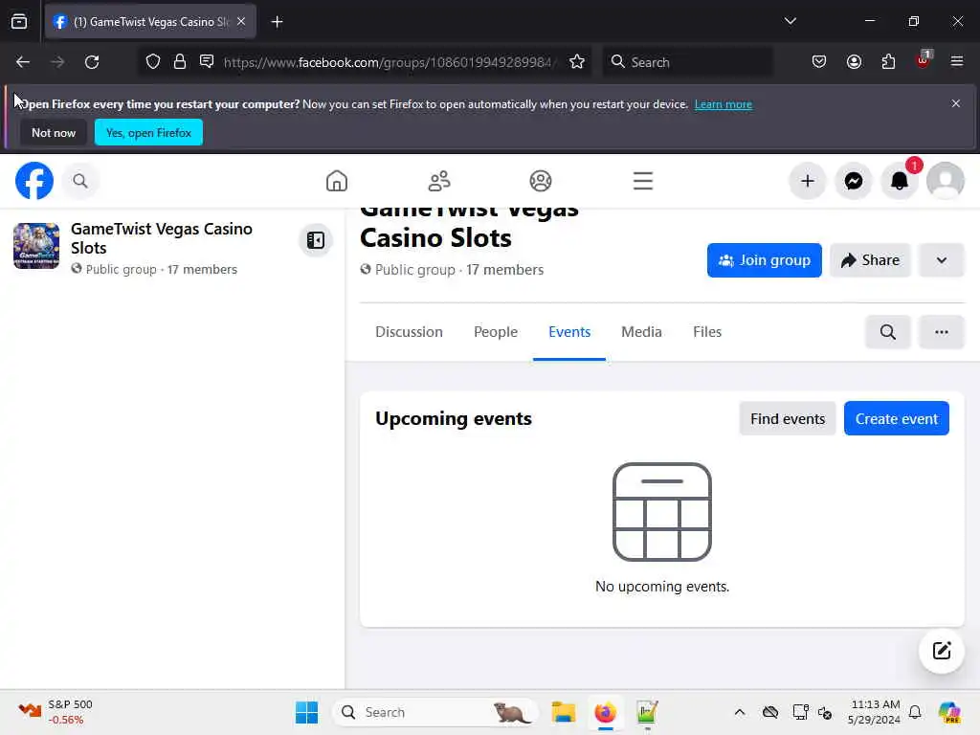Reload the page with refresh icon
Image resolution: width=980 pixels, height=735 pixels.
tap(92, 62)
